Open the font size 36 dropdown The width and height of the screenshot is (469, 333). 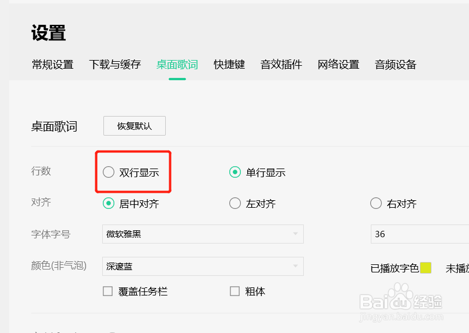pos(419,234)
